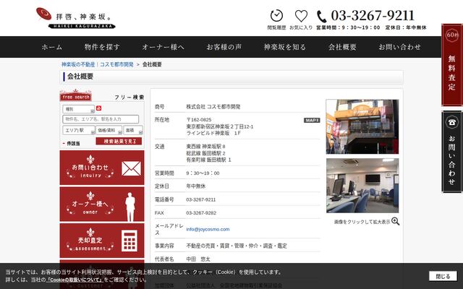Open 神楽坂を知る menu item
The width and height of the screenshot is (463, 289).
coord(284,47)
